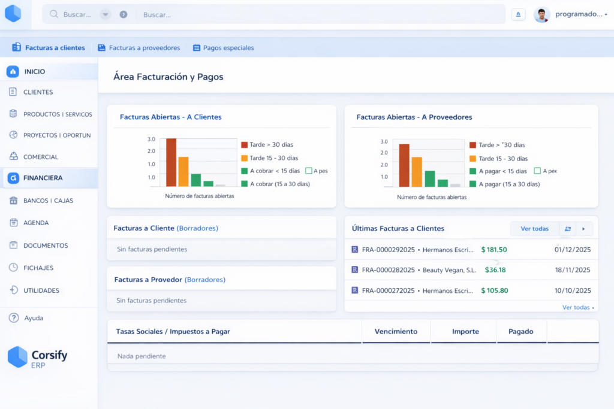Viewport: 614px width, 409px height.
Task: Click the Bancos | Cajas sidebar icon
Action: click(13, 201)
